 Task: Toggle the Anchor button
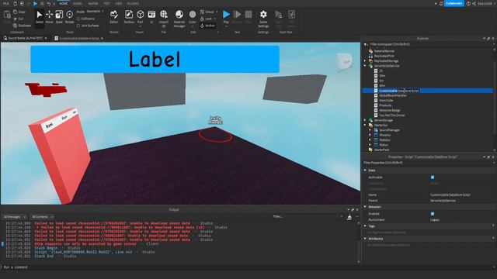tap(207, 26)
